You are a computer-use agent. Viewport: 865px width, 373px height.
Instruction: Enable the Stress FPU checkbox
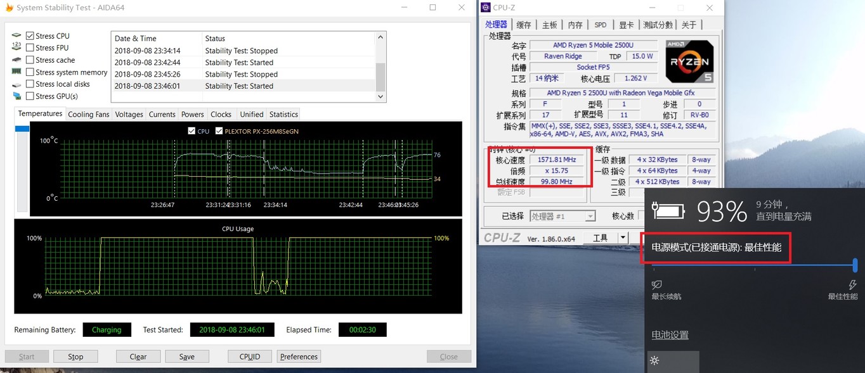pos(30,48)
